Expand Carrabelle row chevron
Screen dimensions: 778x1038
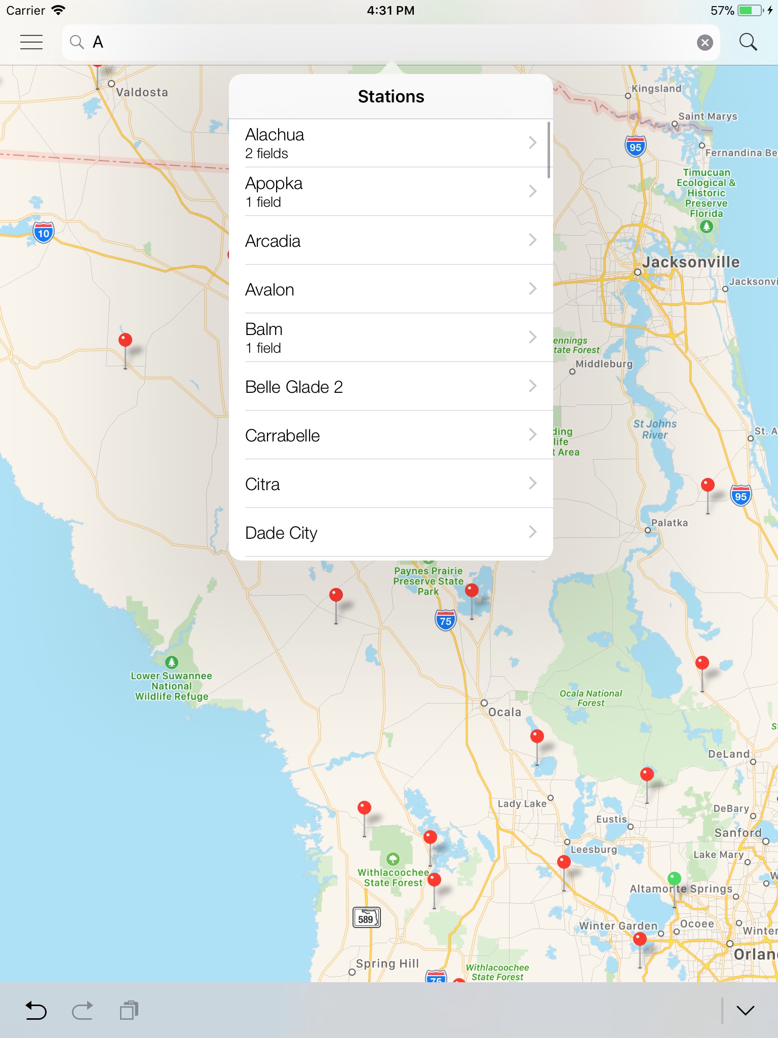point(532,434)
